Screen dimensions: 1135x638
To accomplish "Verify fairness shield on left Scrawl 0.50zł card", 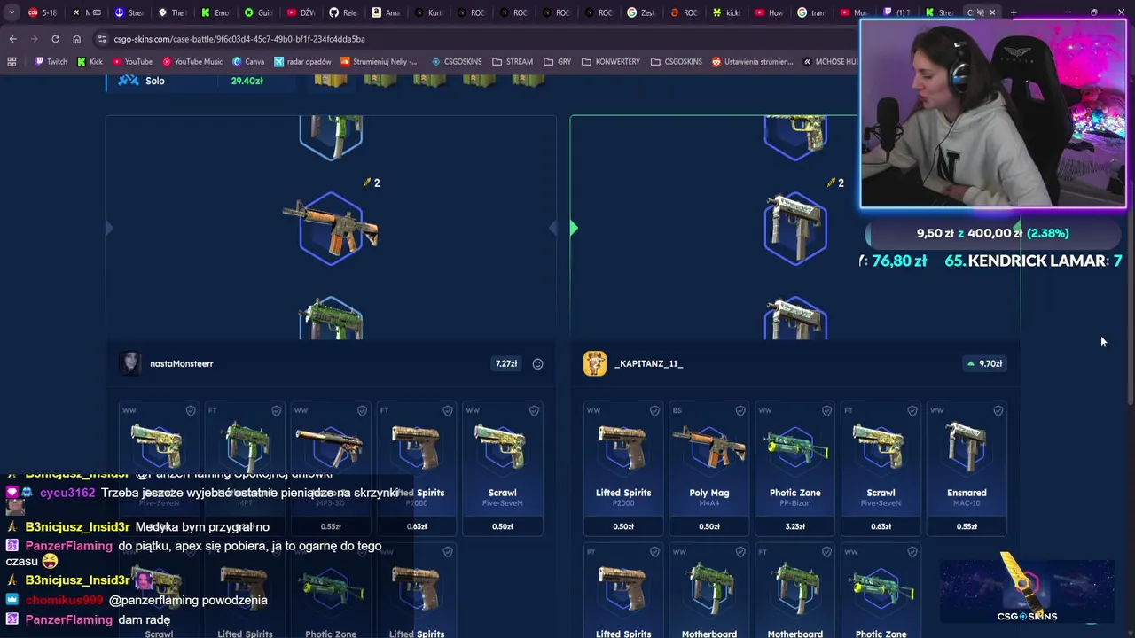I will [x=534, y=410].
